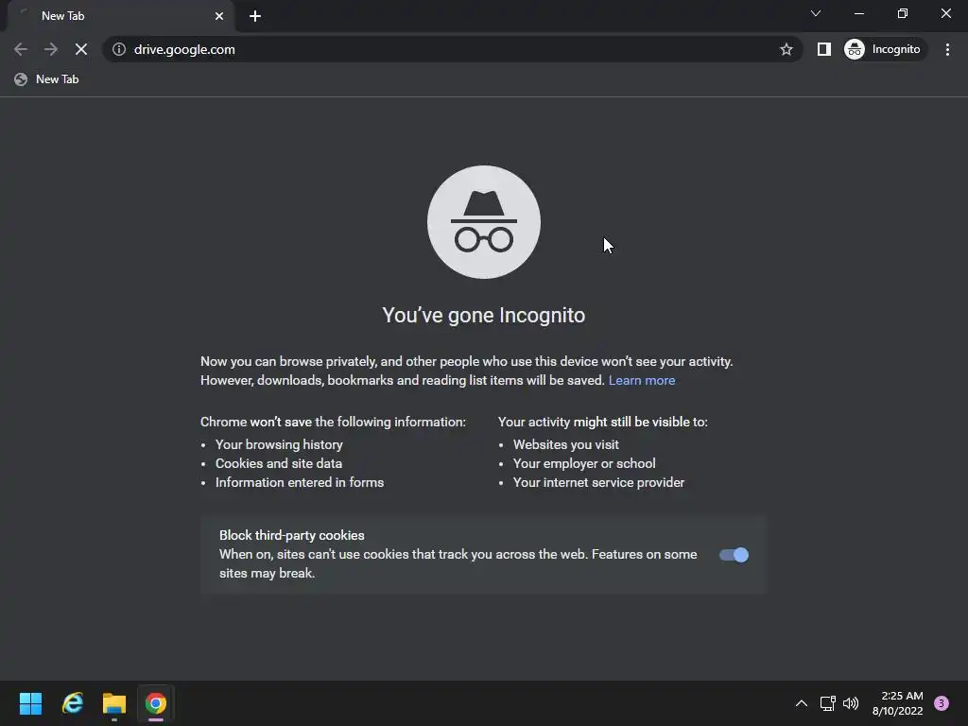Click 'Your browsing history' list item

point(279,444)
